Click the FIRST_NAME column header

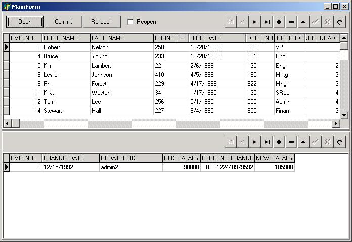pos(66,38)
